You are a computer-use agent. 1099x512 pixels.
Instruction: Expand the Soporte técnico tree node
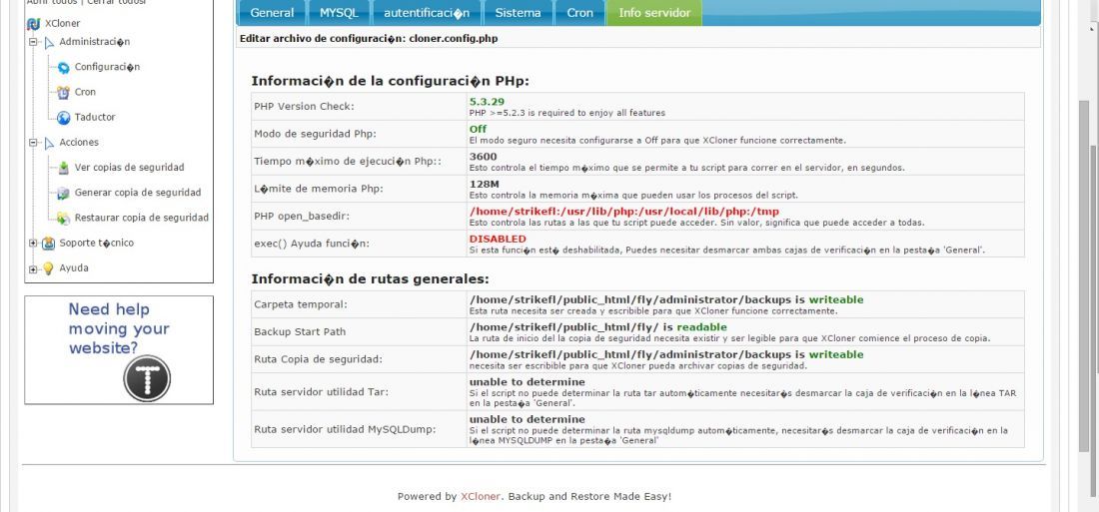(32, 244)
